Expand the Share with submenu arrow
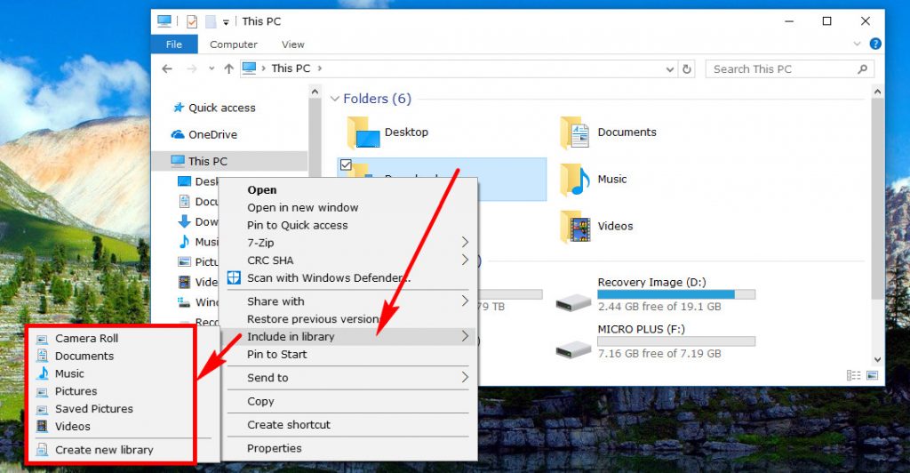The width and height of the screenshot is (910, 473). click(464, 300)
